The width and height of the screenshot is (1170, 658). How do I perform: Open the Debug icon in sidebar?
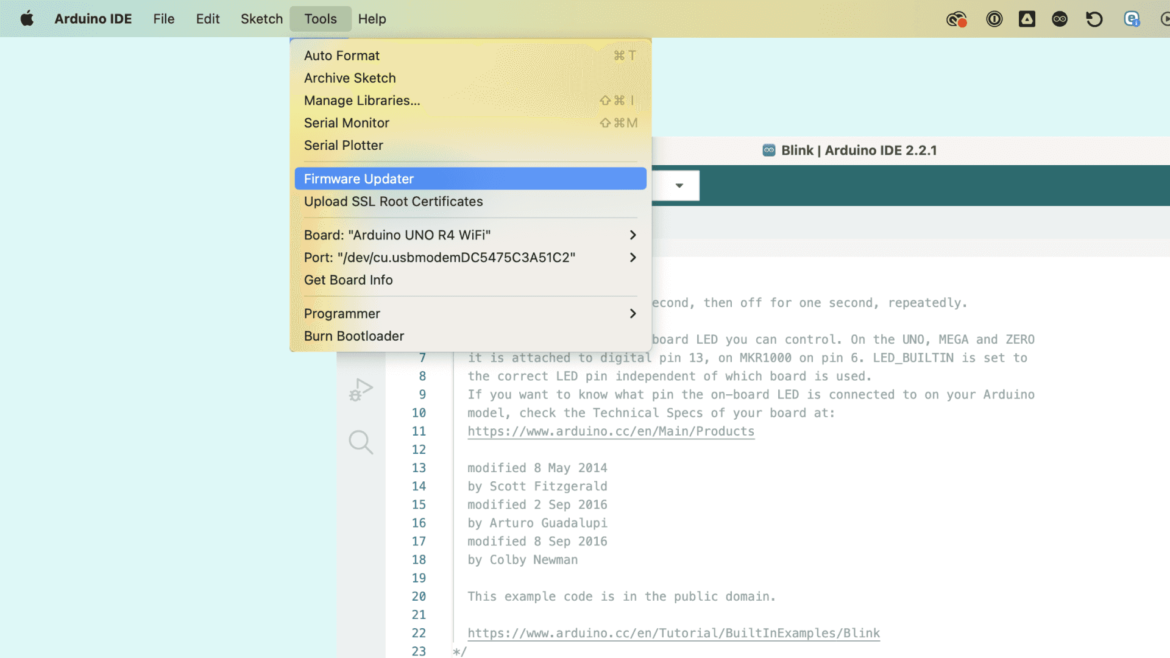(x=361, y=389)
